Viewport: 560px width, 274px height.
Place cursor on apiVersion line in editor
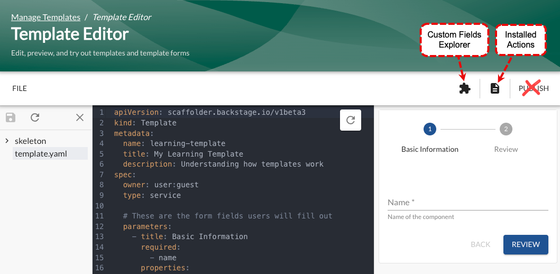pyautogui.click(x=209, y=113)
